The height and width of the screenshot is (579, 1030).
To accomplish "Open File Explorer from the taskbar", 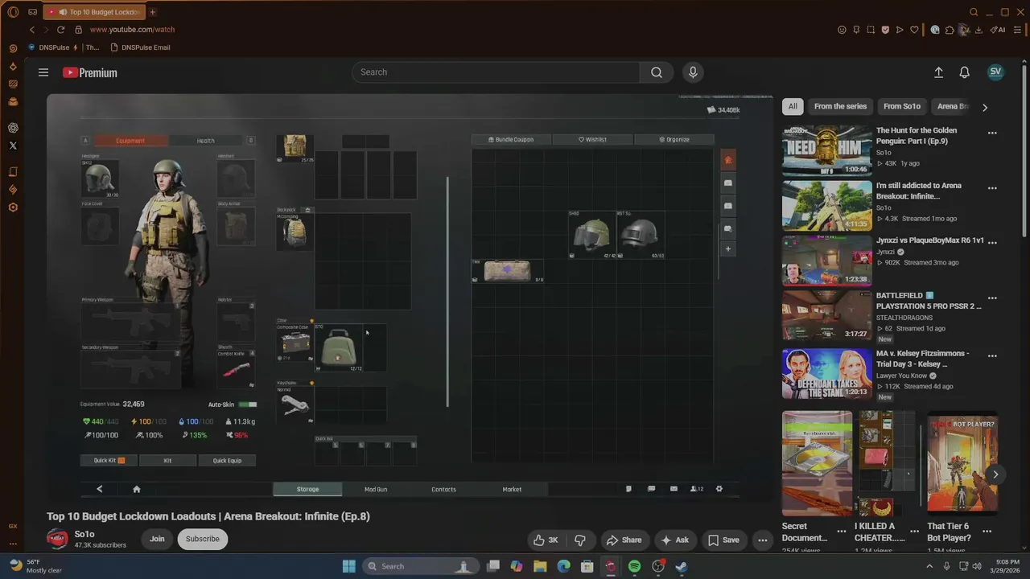I will click(540, 566).
